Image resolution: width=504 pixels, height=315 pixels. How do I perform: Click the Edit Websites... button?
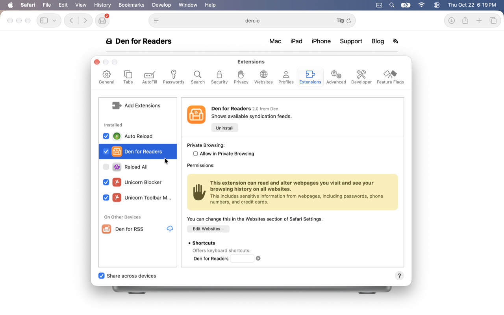click(x=208, y=229)
